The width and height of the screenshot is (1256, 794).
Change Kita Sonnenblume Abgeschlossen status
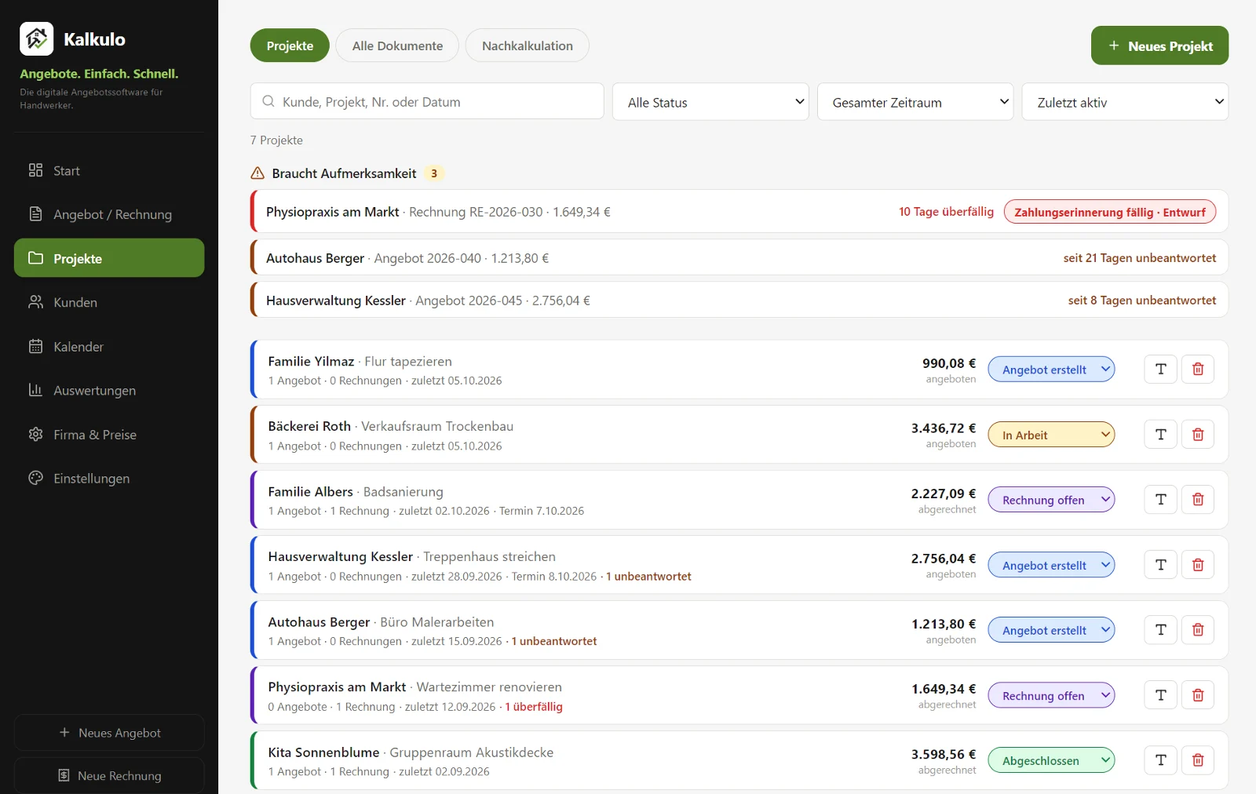(1051, 760)
